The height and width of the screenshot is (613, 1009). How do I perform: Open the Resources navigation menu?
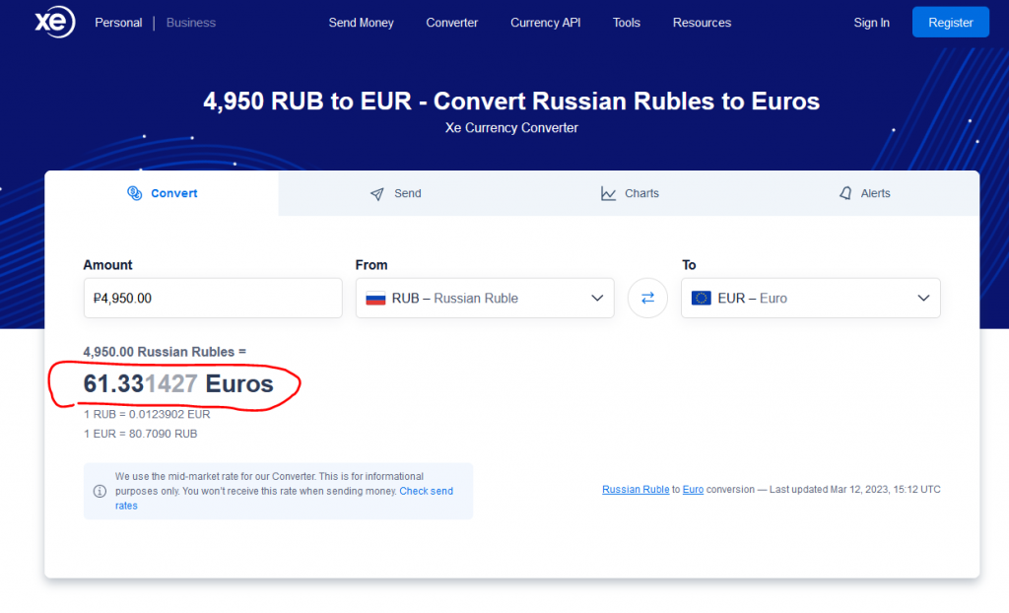[702, 23]
